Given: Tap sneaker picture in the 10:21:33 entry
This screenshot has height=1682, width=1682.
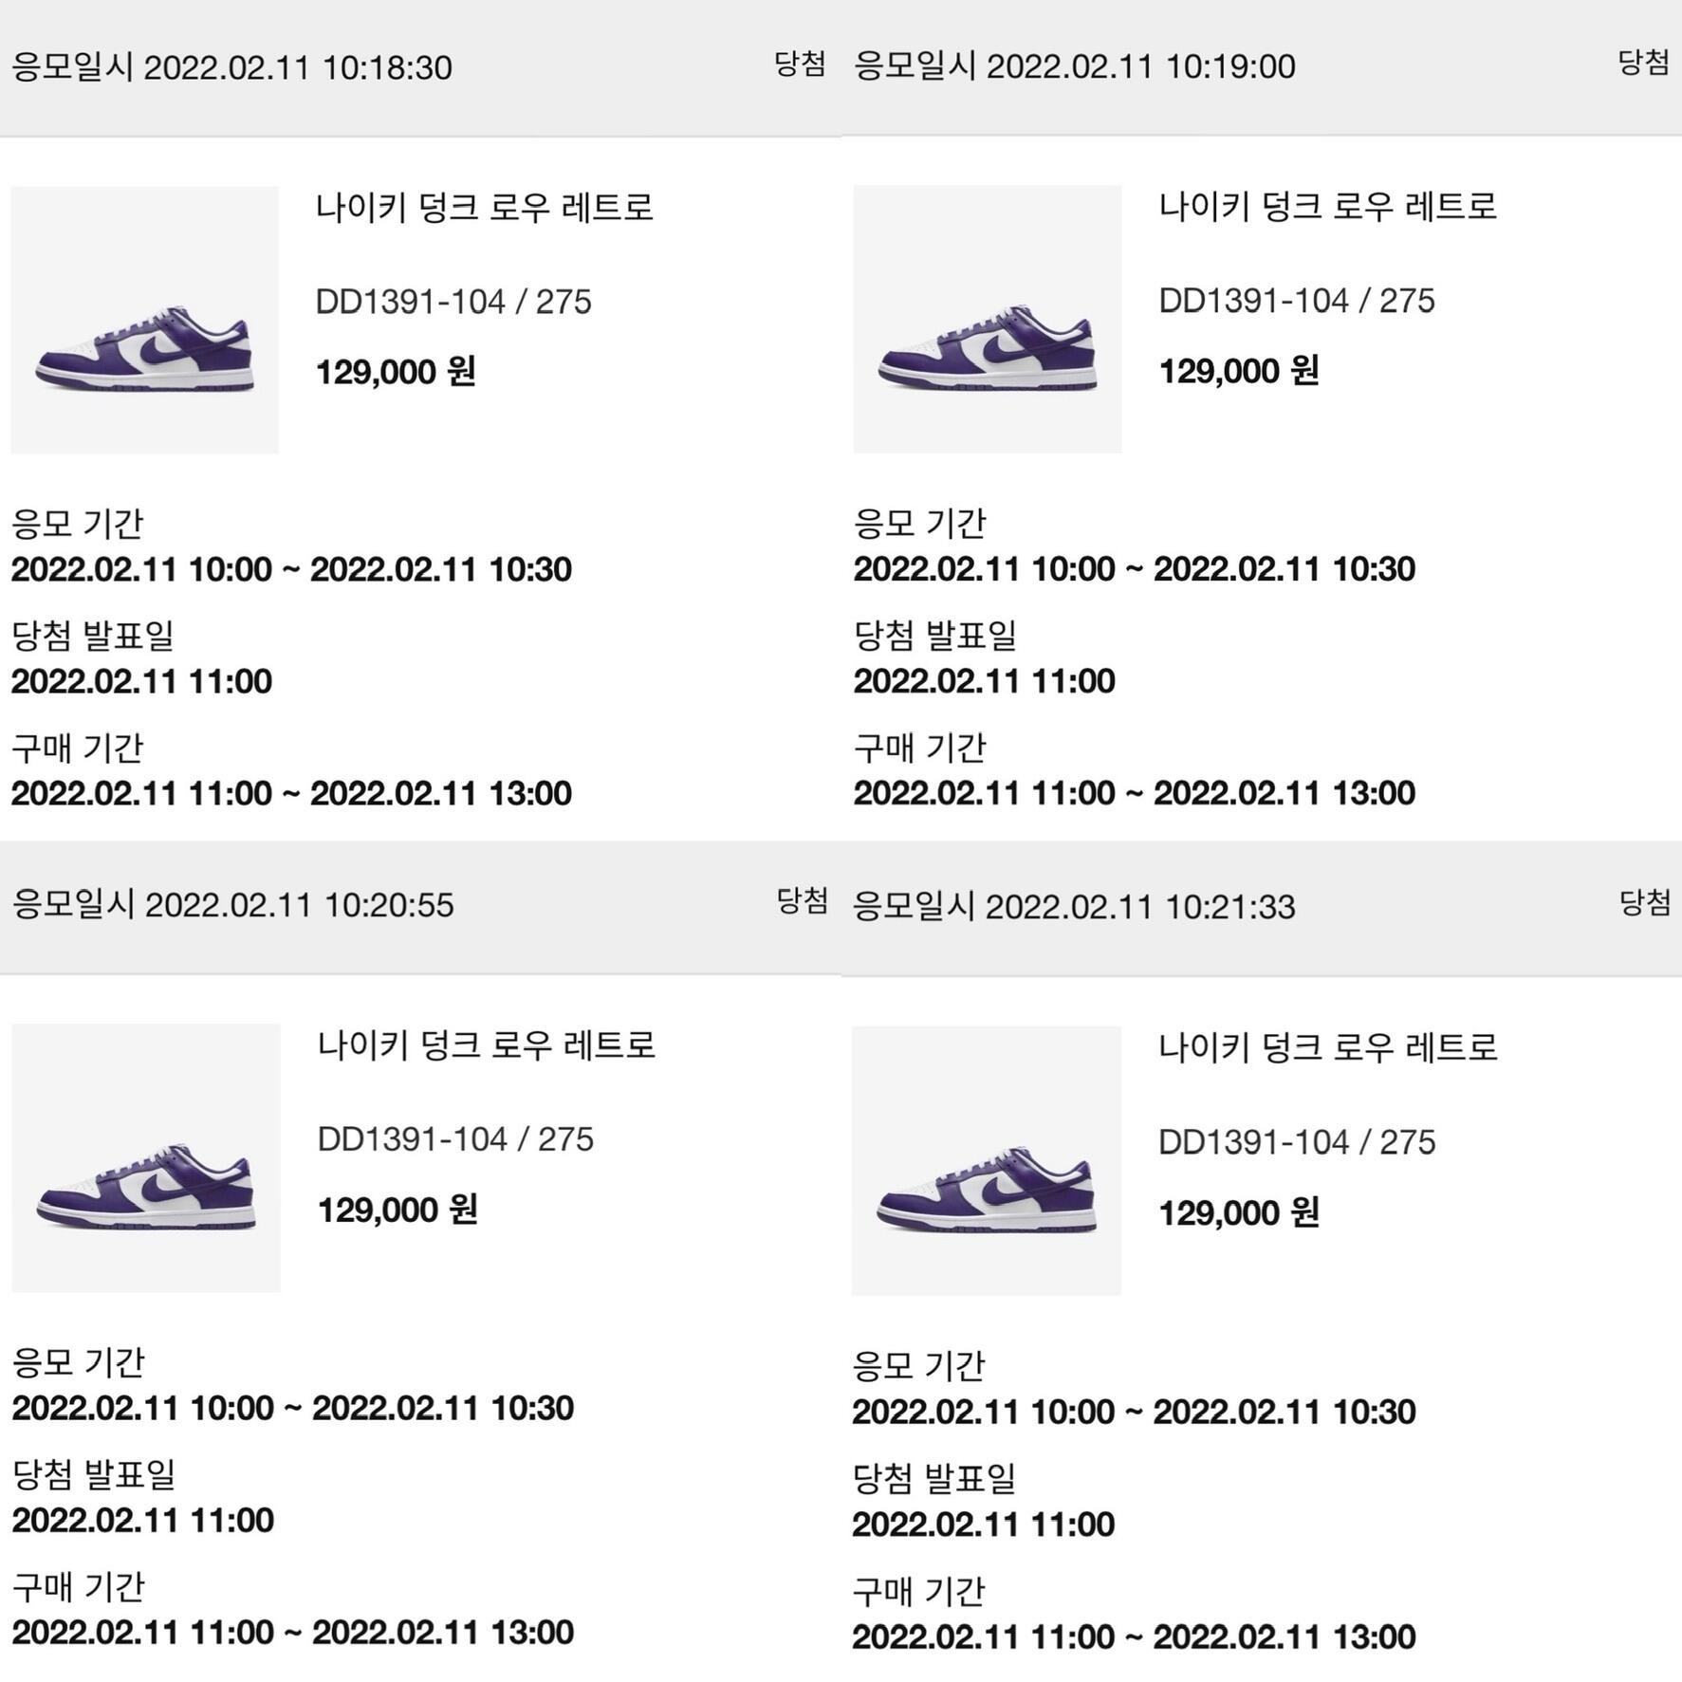Looking at the screenshot, I should point(986,1160).
